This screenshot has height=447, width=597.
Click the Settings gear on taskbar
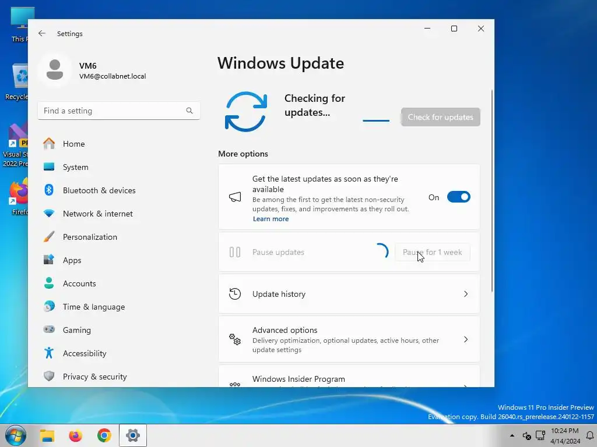[132, 435]
